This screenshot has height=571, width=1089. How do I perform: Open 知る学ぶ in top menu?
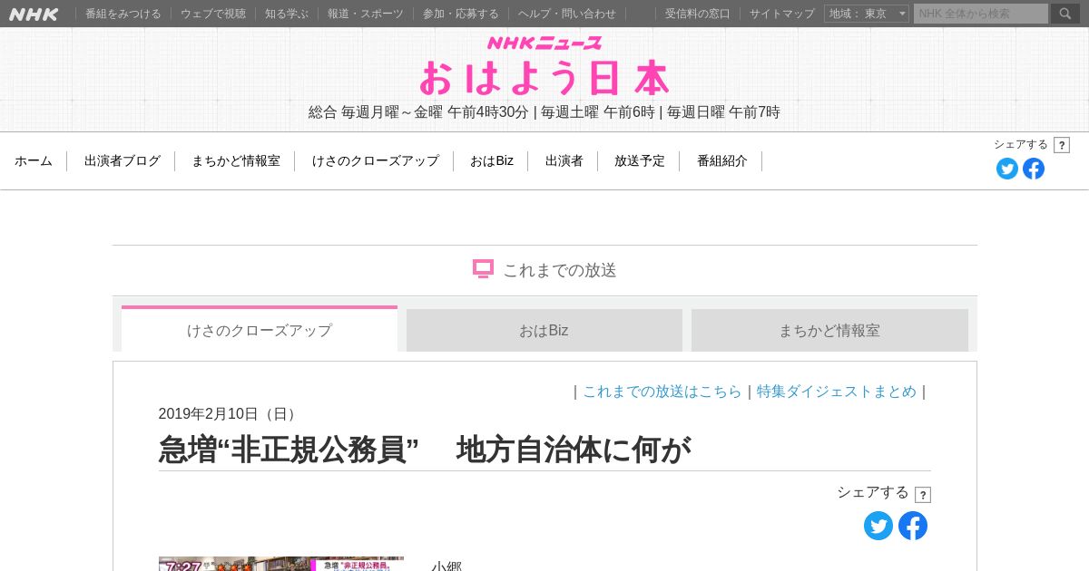287,14
